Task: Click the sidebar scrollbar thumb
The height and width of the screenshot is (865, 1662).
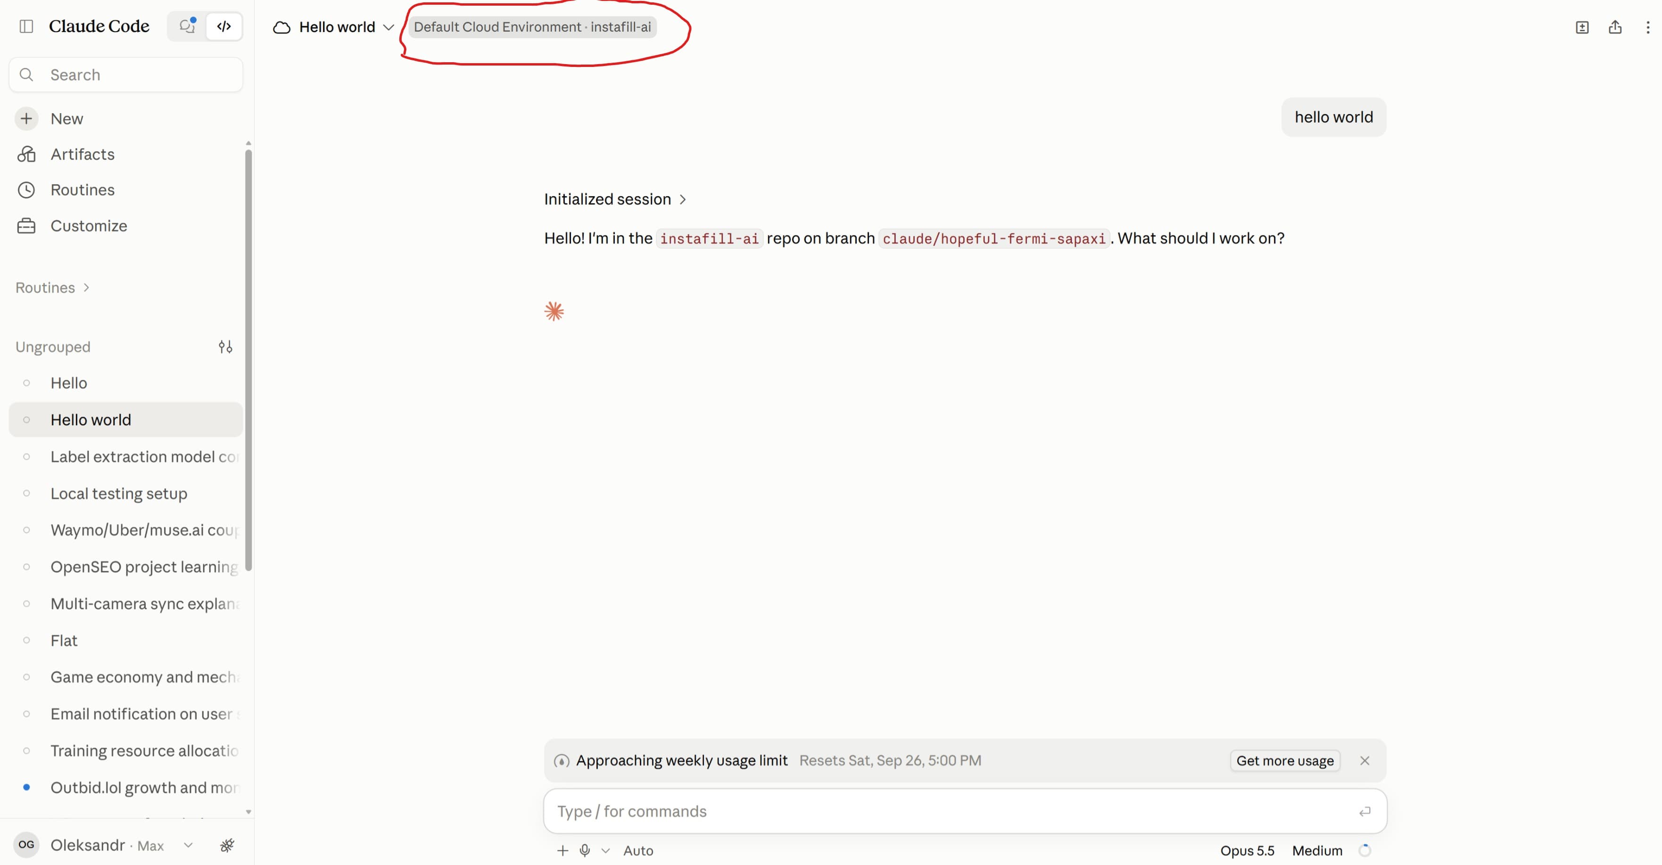Action: (x=248, y=360)
